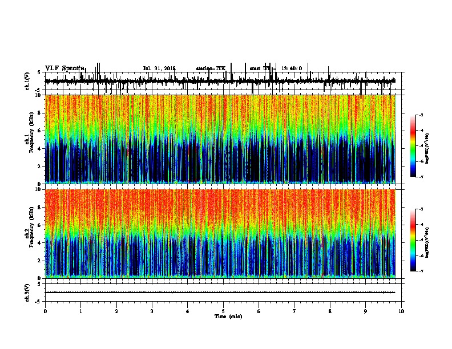Click the ch.1 frequency axis '8' tick label
Viewport: 452px width, 349px height.
(x=40, y=113)
